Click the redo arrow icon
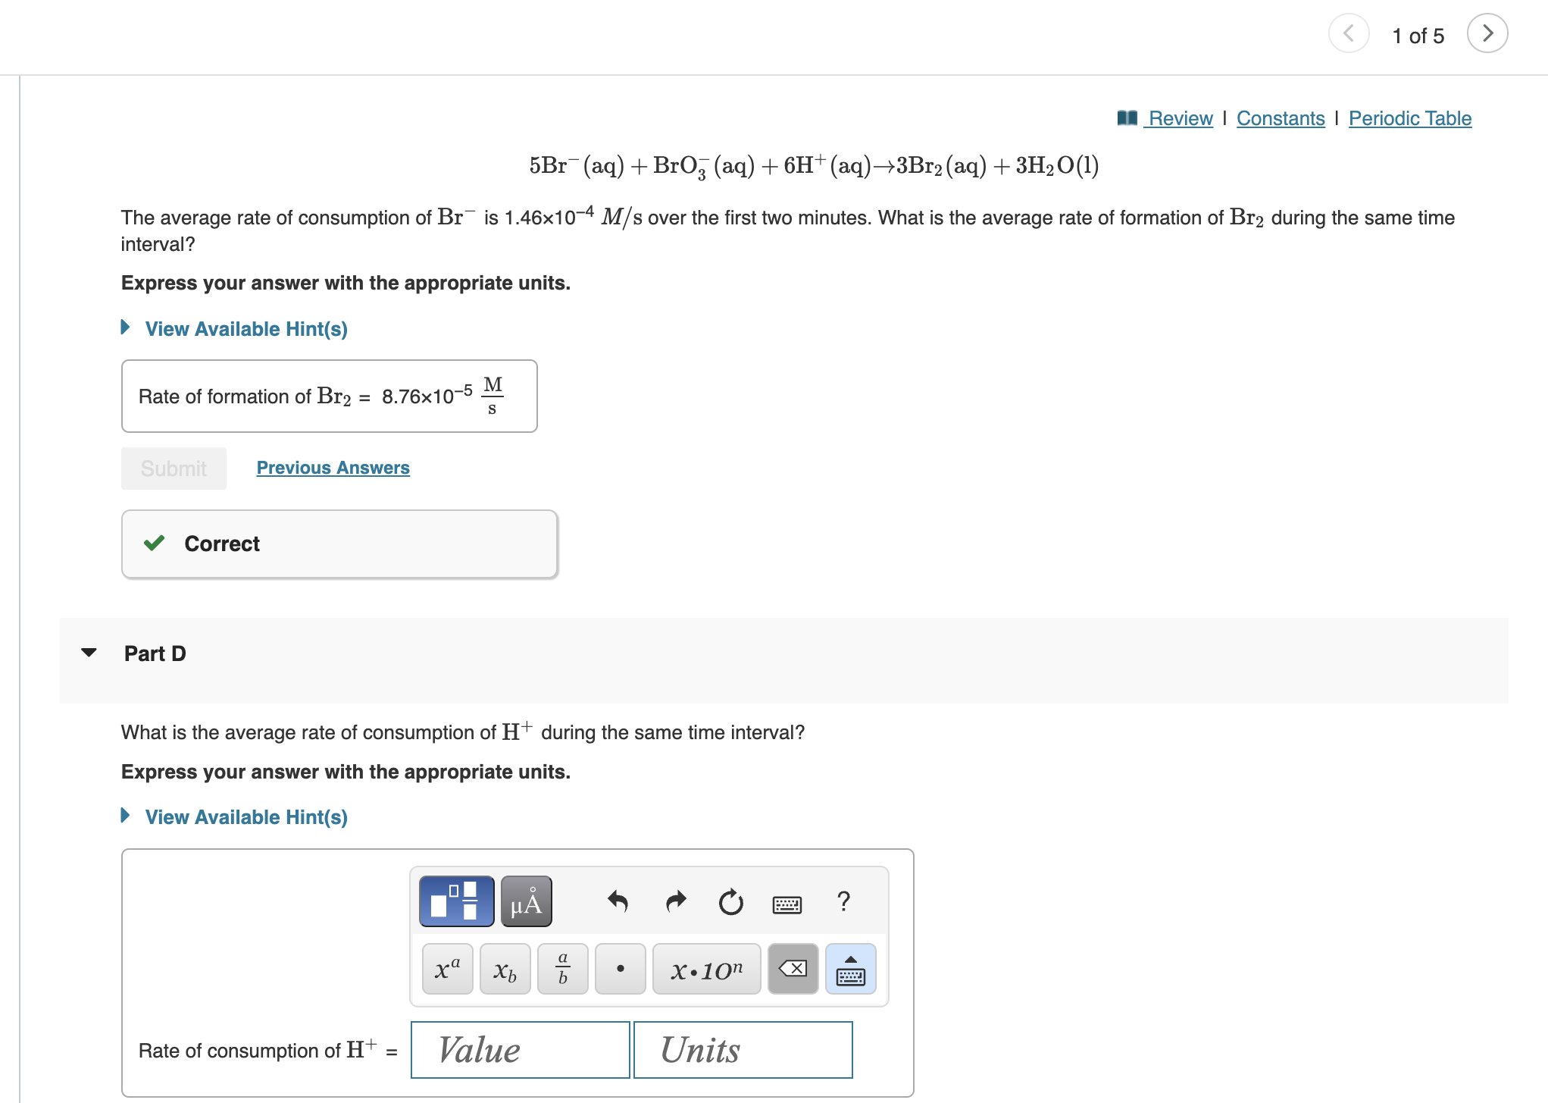Image resolution: width=1548 pixels, height=1103 pixels. [x=675, y=901]
